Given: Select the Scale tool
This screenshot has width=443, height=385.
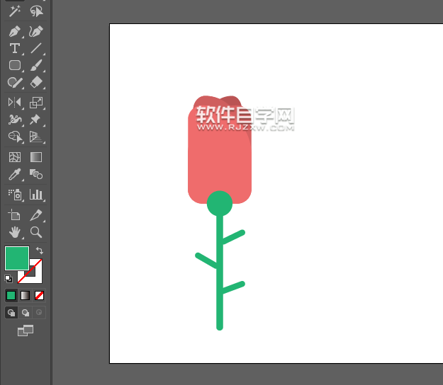Looking at the screenshot, I should pos(36,103).
